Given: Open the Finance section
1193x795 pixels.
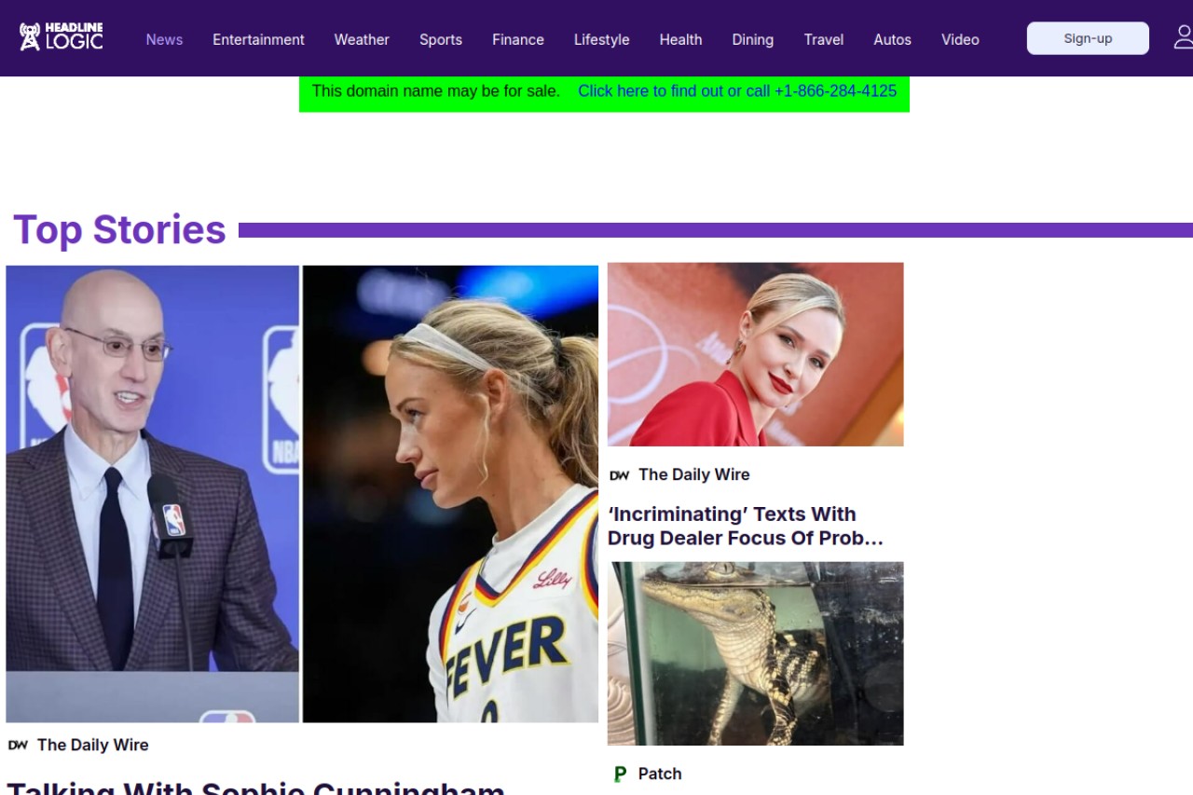Looking at the screenshot, I should [x=518, y=39].
